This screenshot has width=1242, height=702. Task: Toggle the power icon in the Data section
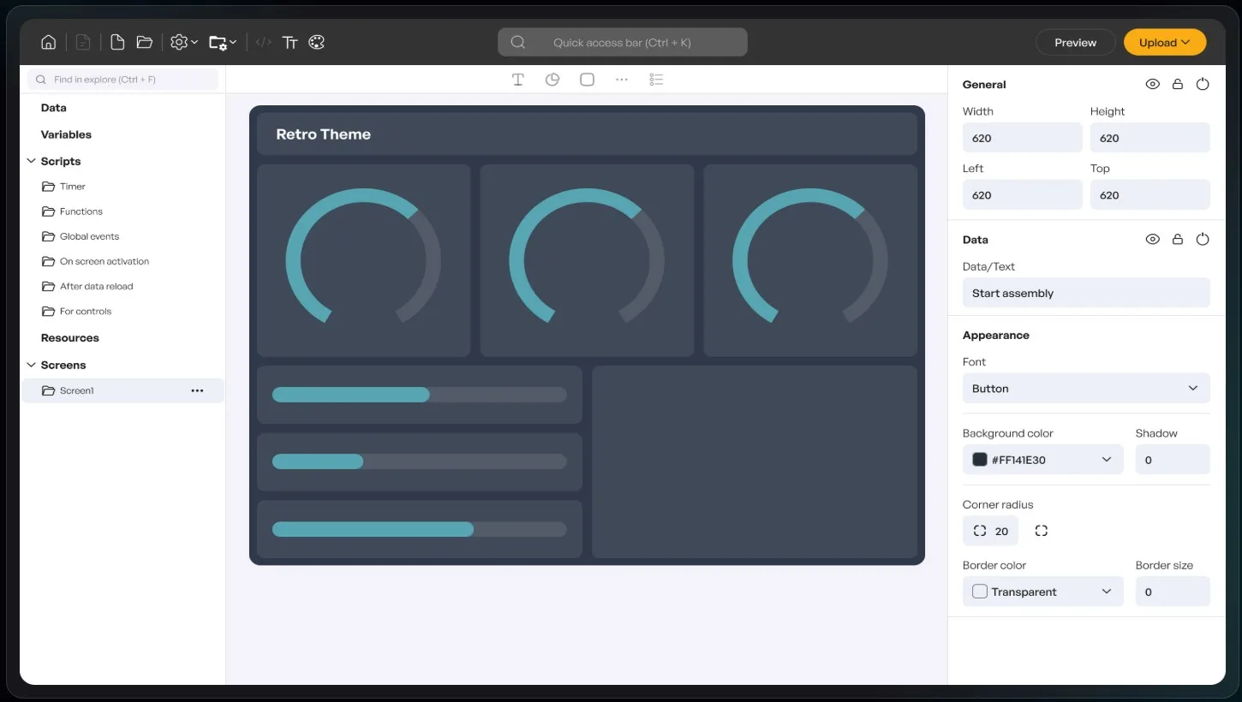coord(1203,239)
